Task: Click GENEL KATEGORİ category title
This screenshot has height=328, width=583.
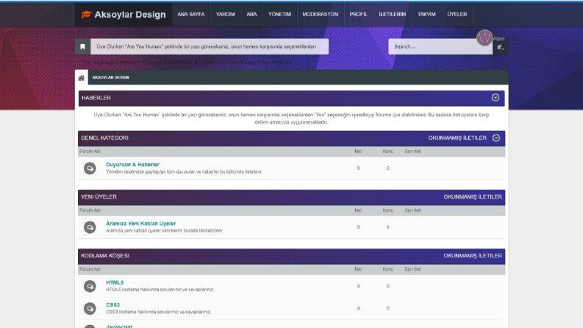Action: [104, 138]
